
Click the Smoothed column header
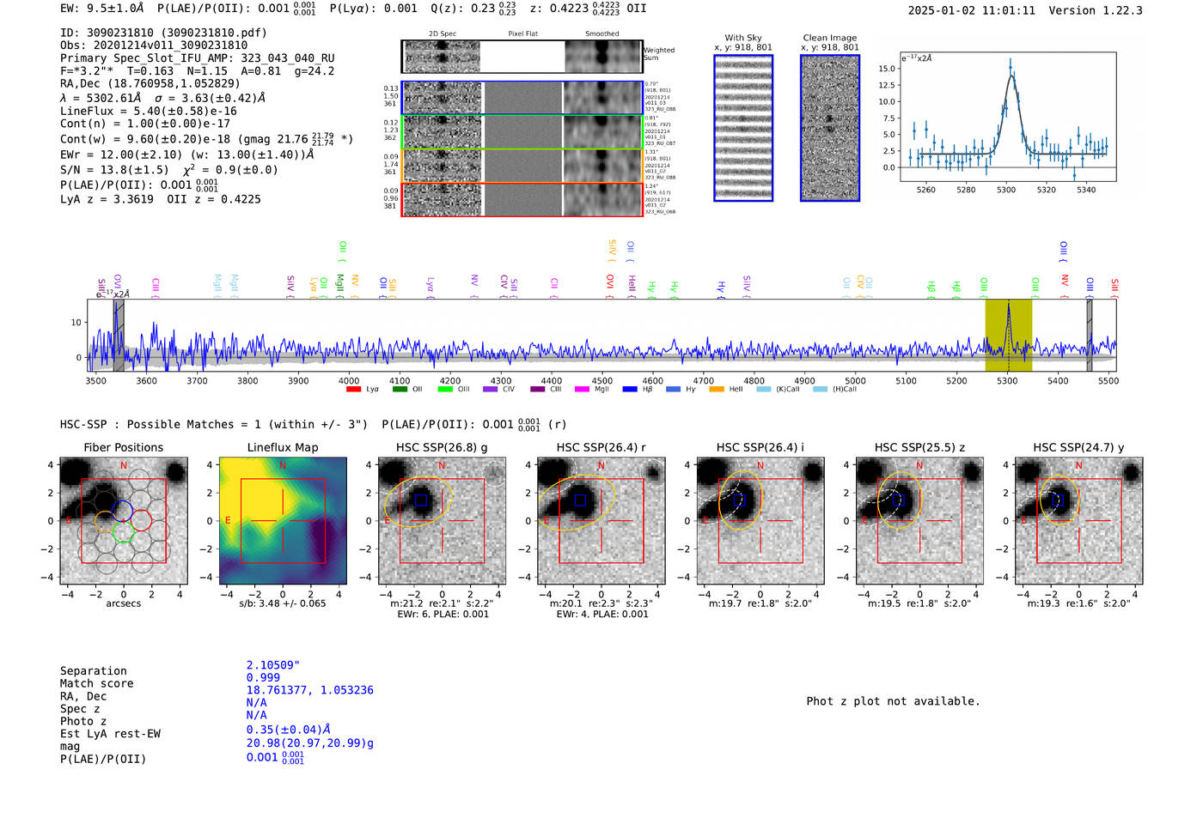(602, 33)
